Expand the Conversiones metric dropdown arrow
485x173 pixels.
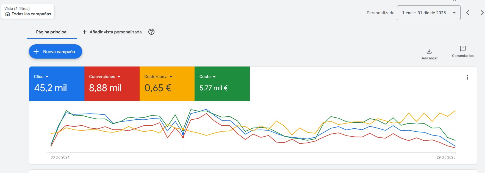[x=119, y=77]
